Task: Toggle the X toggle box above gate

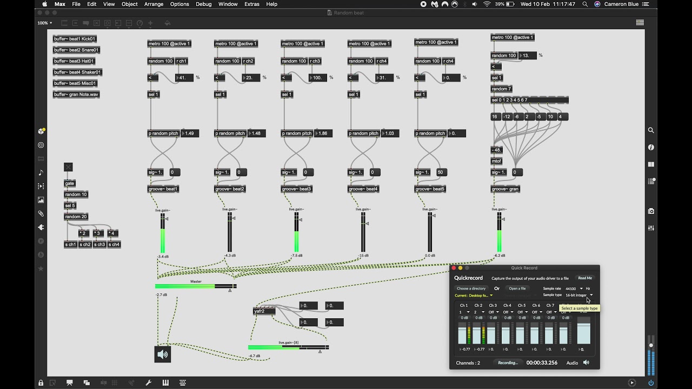Action: pos(68,167)
